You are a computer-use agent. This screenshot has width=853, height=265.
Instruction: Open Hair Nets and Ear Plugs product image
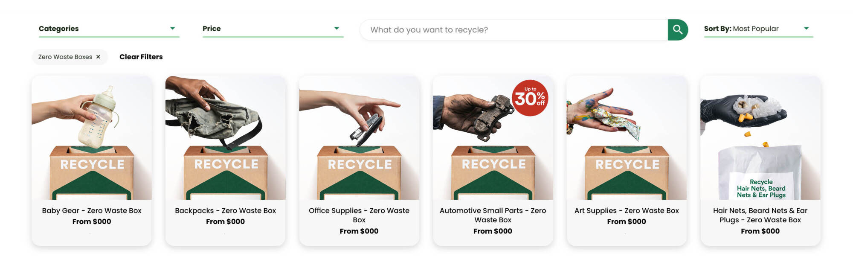click(760, 138)
